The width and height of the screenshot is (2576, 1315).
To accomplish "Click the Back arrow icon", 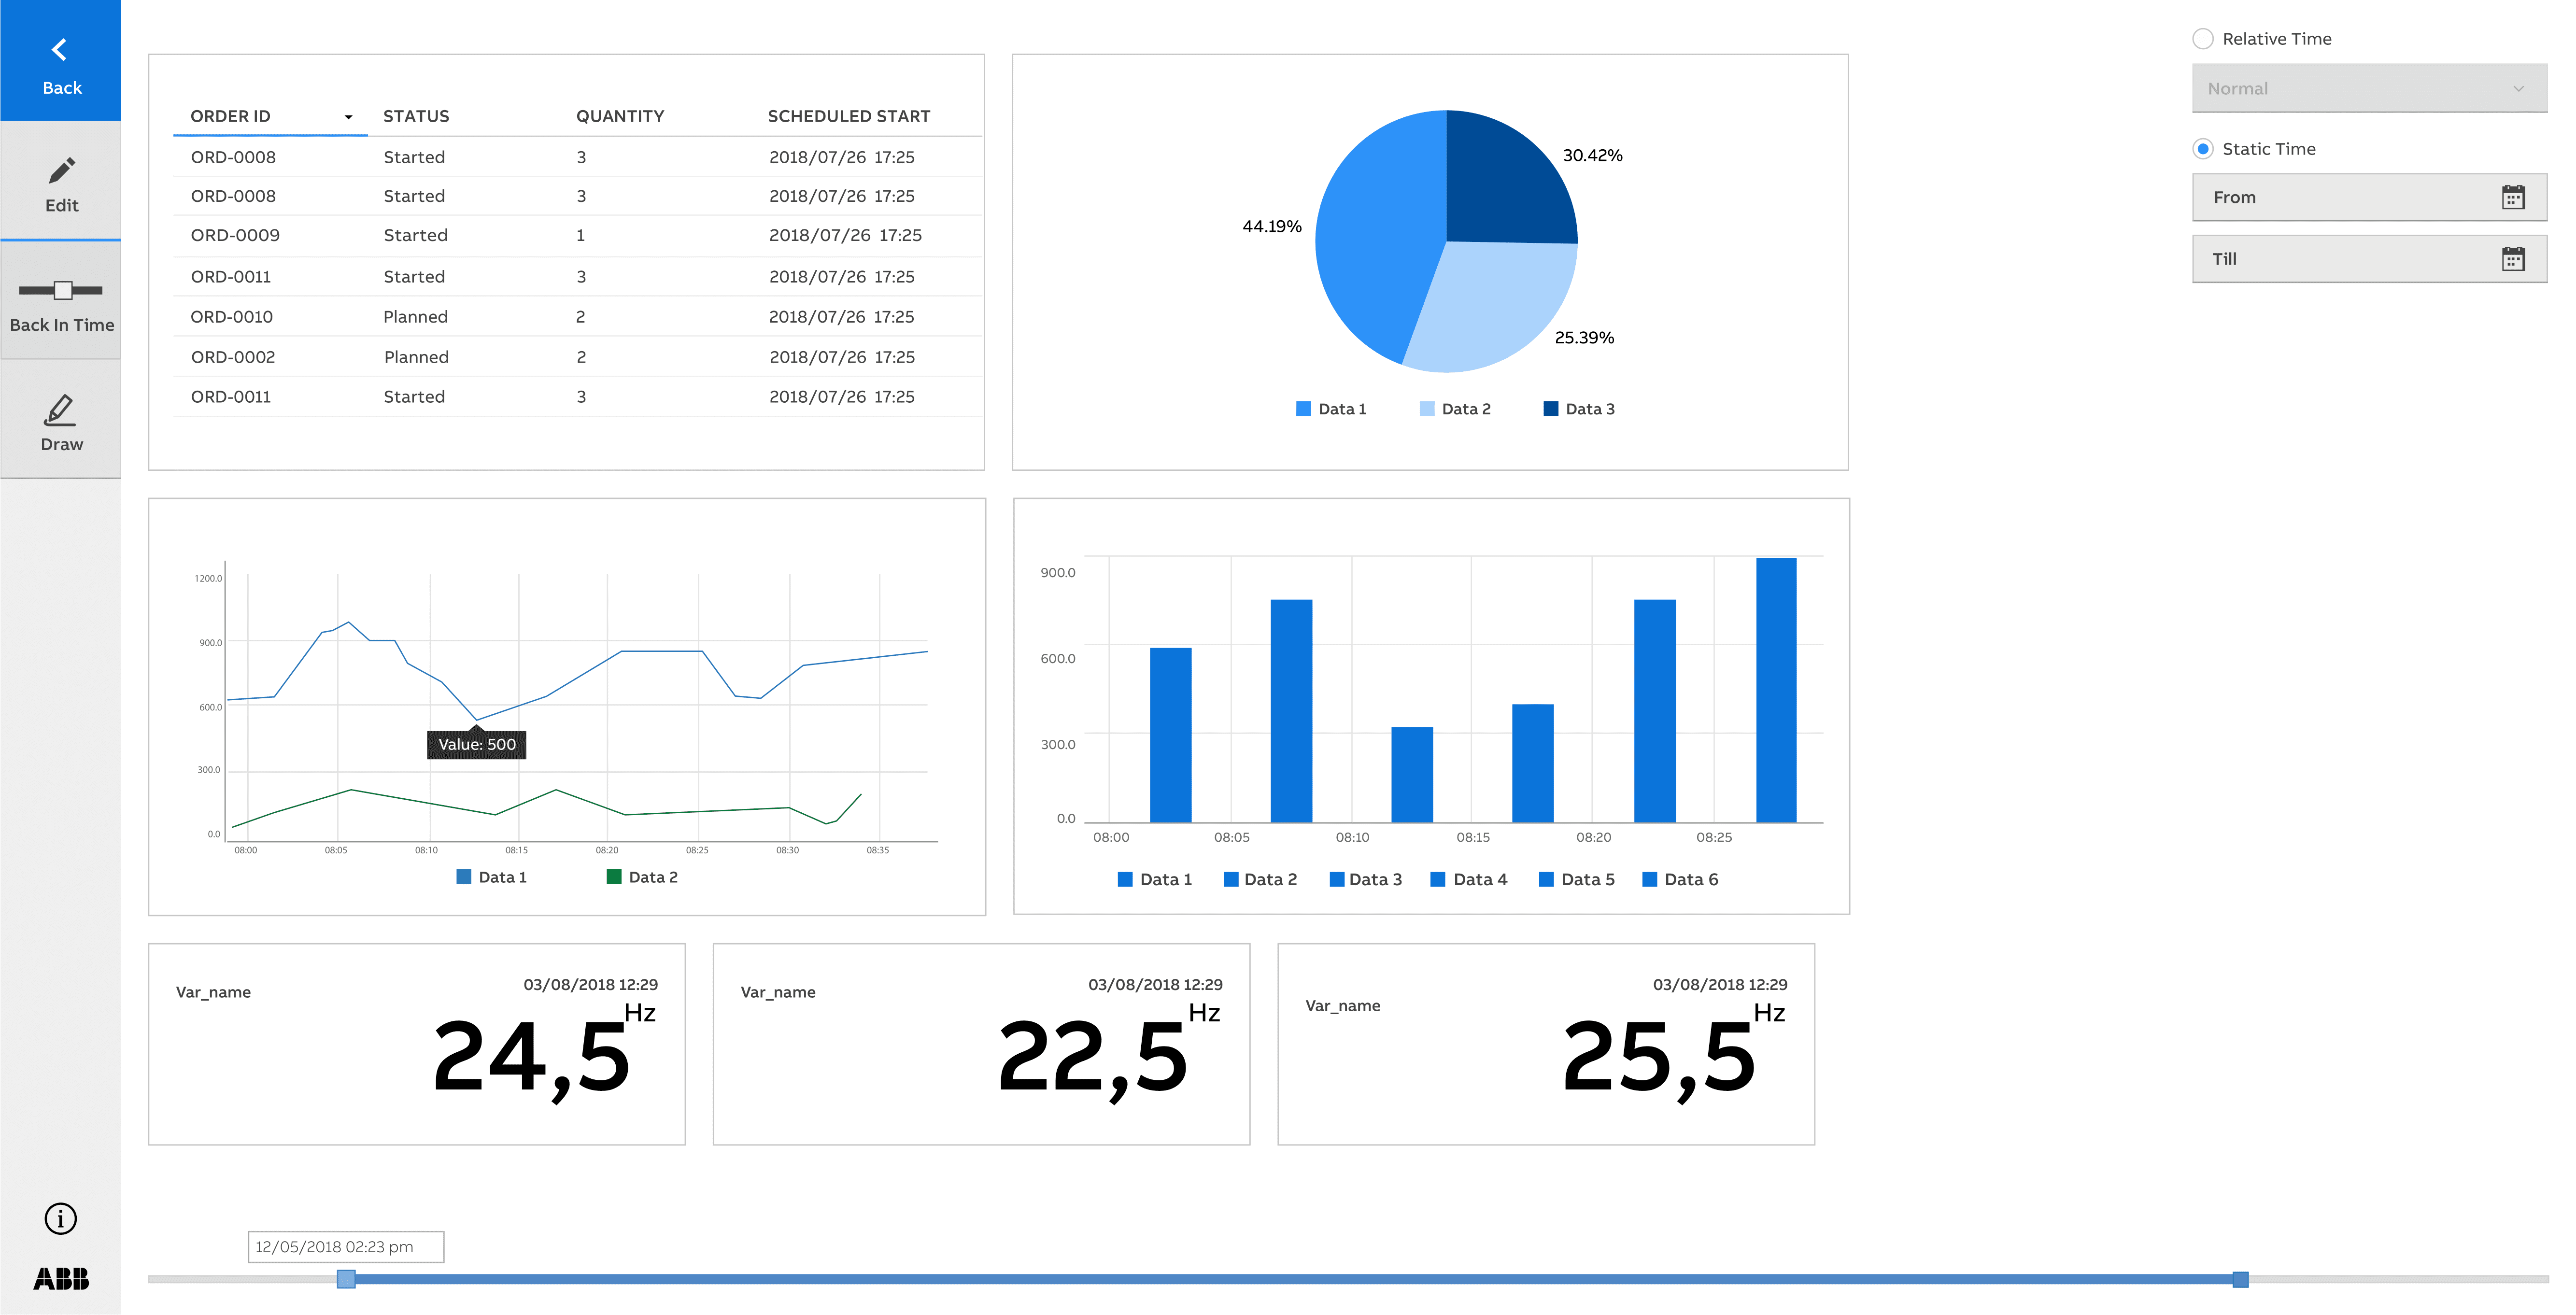I will click(x=60, y=50).
